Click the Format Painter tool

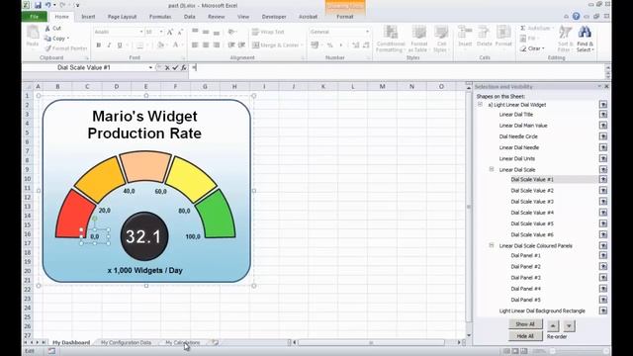(66, 48)
